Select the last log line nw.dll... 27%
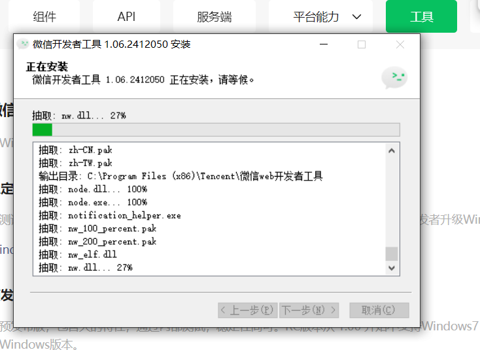The image size is (480, 350). pos(86,268)
